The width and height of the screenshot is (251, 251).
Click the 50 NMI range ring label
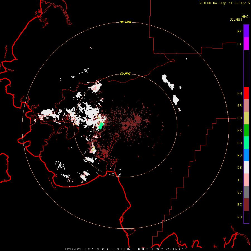[x=125, y=74]
